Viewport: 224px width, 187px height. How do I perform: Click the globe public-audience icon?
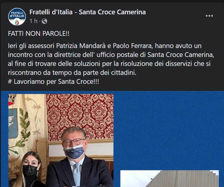pos(44,21)
